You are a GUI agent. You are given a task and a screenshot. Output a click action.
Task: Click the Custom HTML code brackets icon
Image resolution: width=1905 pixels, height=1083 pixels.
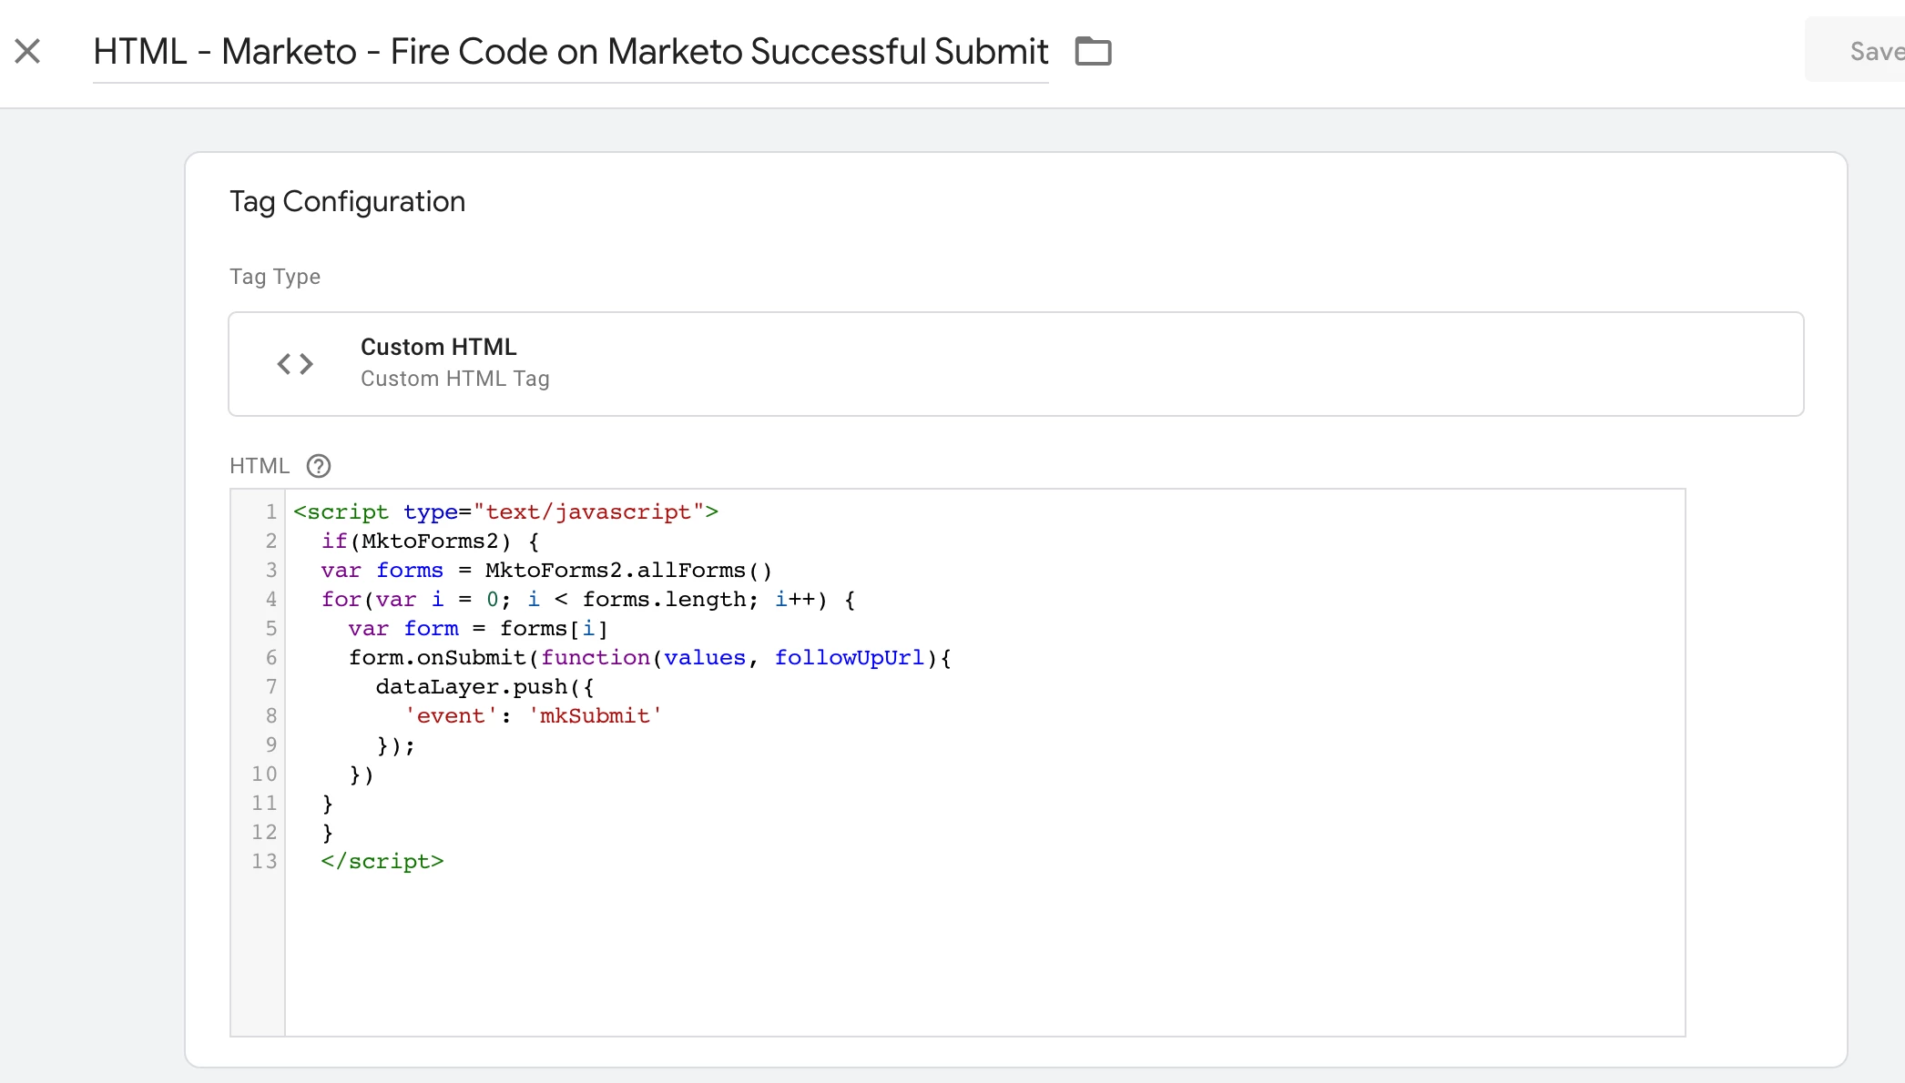[x=295, y=364]
